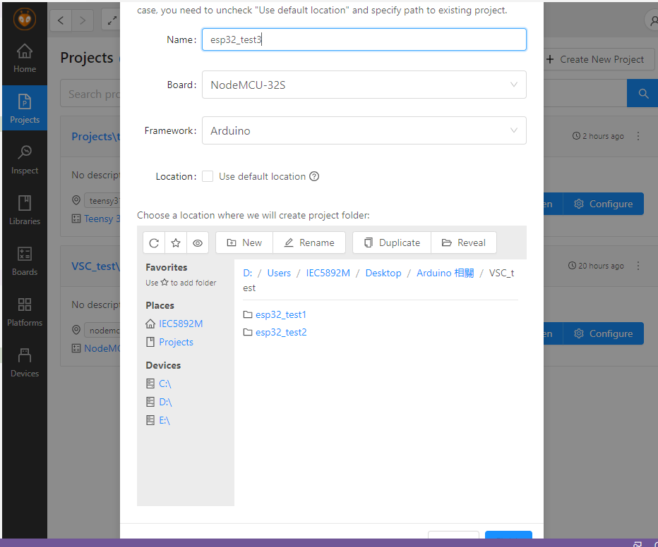Open the Board NodeMCU-32S dropdown
This screenshot has height=547, width=658.
coord(364,85)
